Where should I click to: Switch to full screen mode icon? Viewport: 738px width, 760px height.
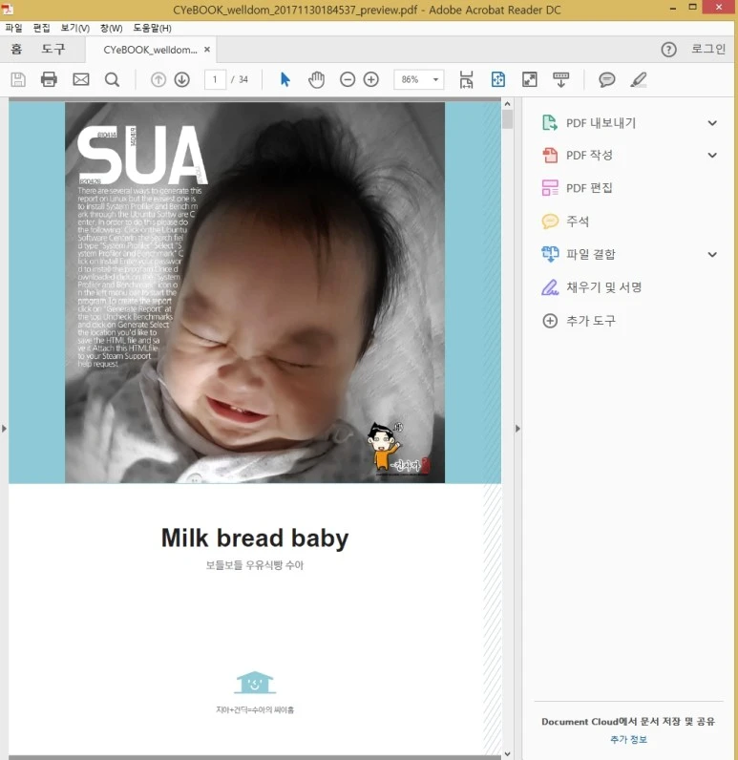tap(530, 79)
